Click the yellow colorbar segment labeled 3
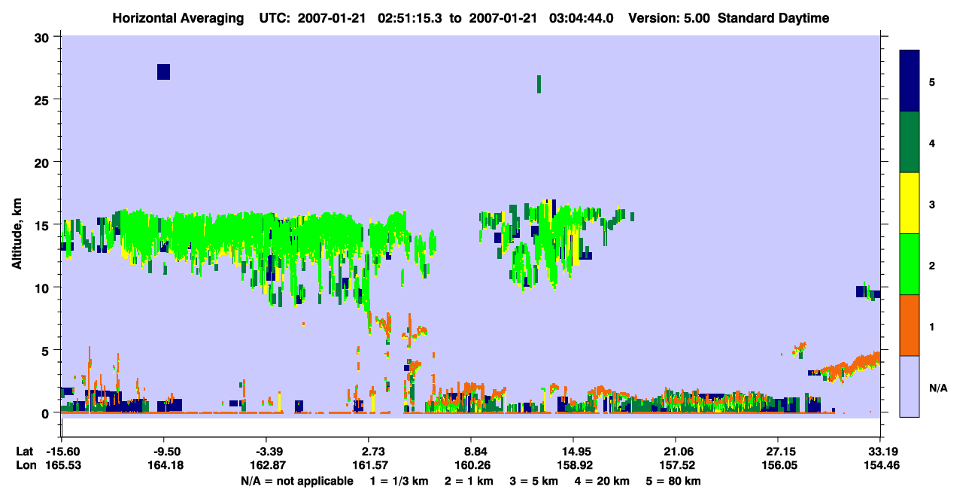This screenshot has width=978, height=502. [x=910, y=203]
